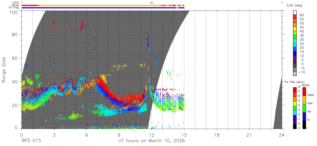Click the 100 value on the NOISE scale
317x146 pixels.
point(310,111)
